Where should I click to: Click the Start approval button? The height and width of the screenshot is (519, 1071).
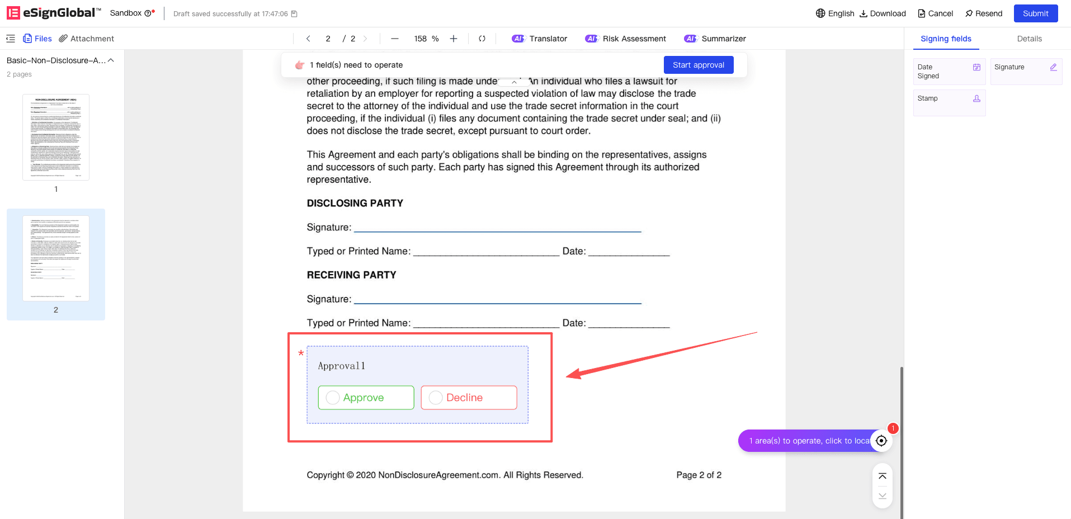point(699,65)
